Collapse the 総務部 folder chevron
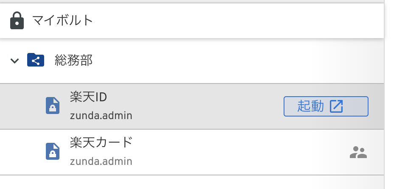394x189 pixels. 15,61
